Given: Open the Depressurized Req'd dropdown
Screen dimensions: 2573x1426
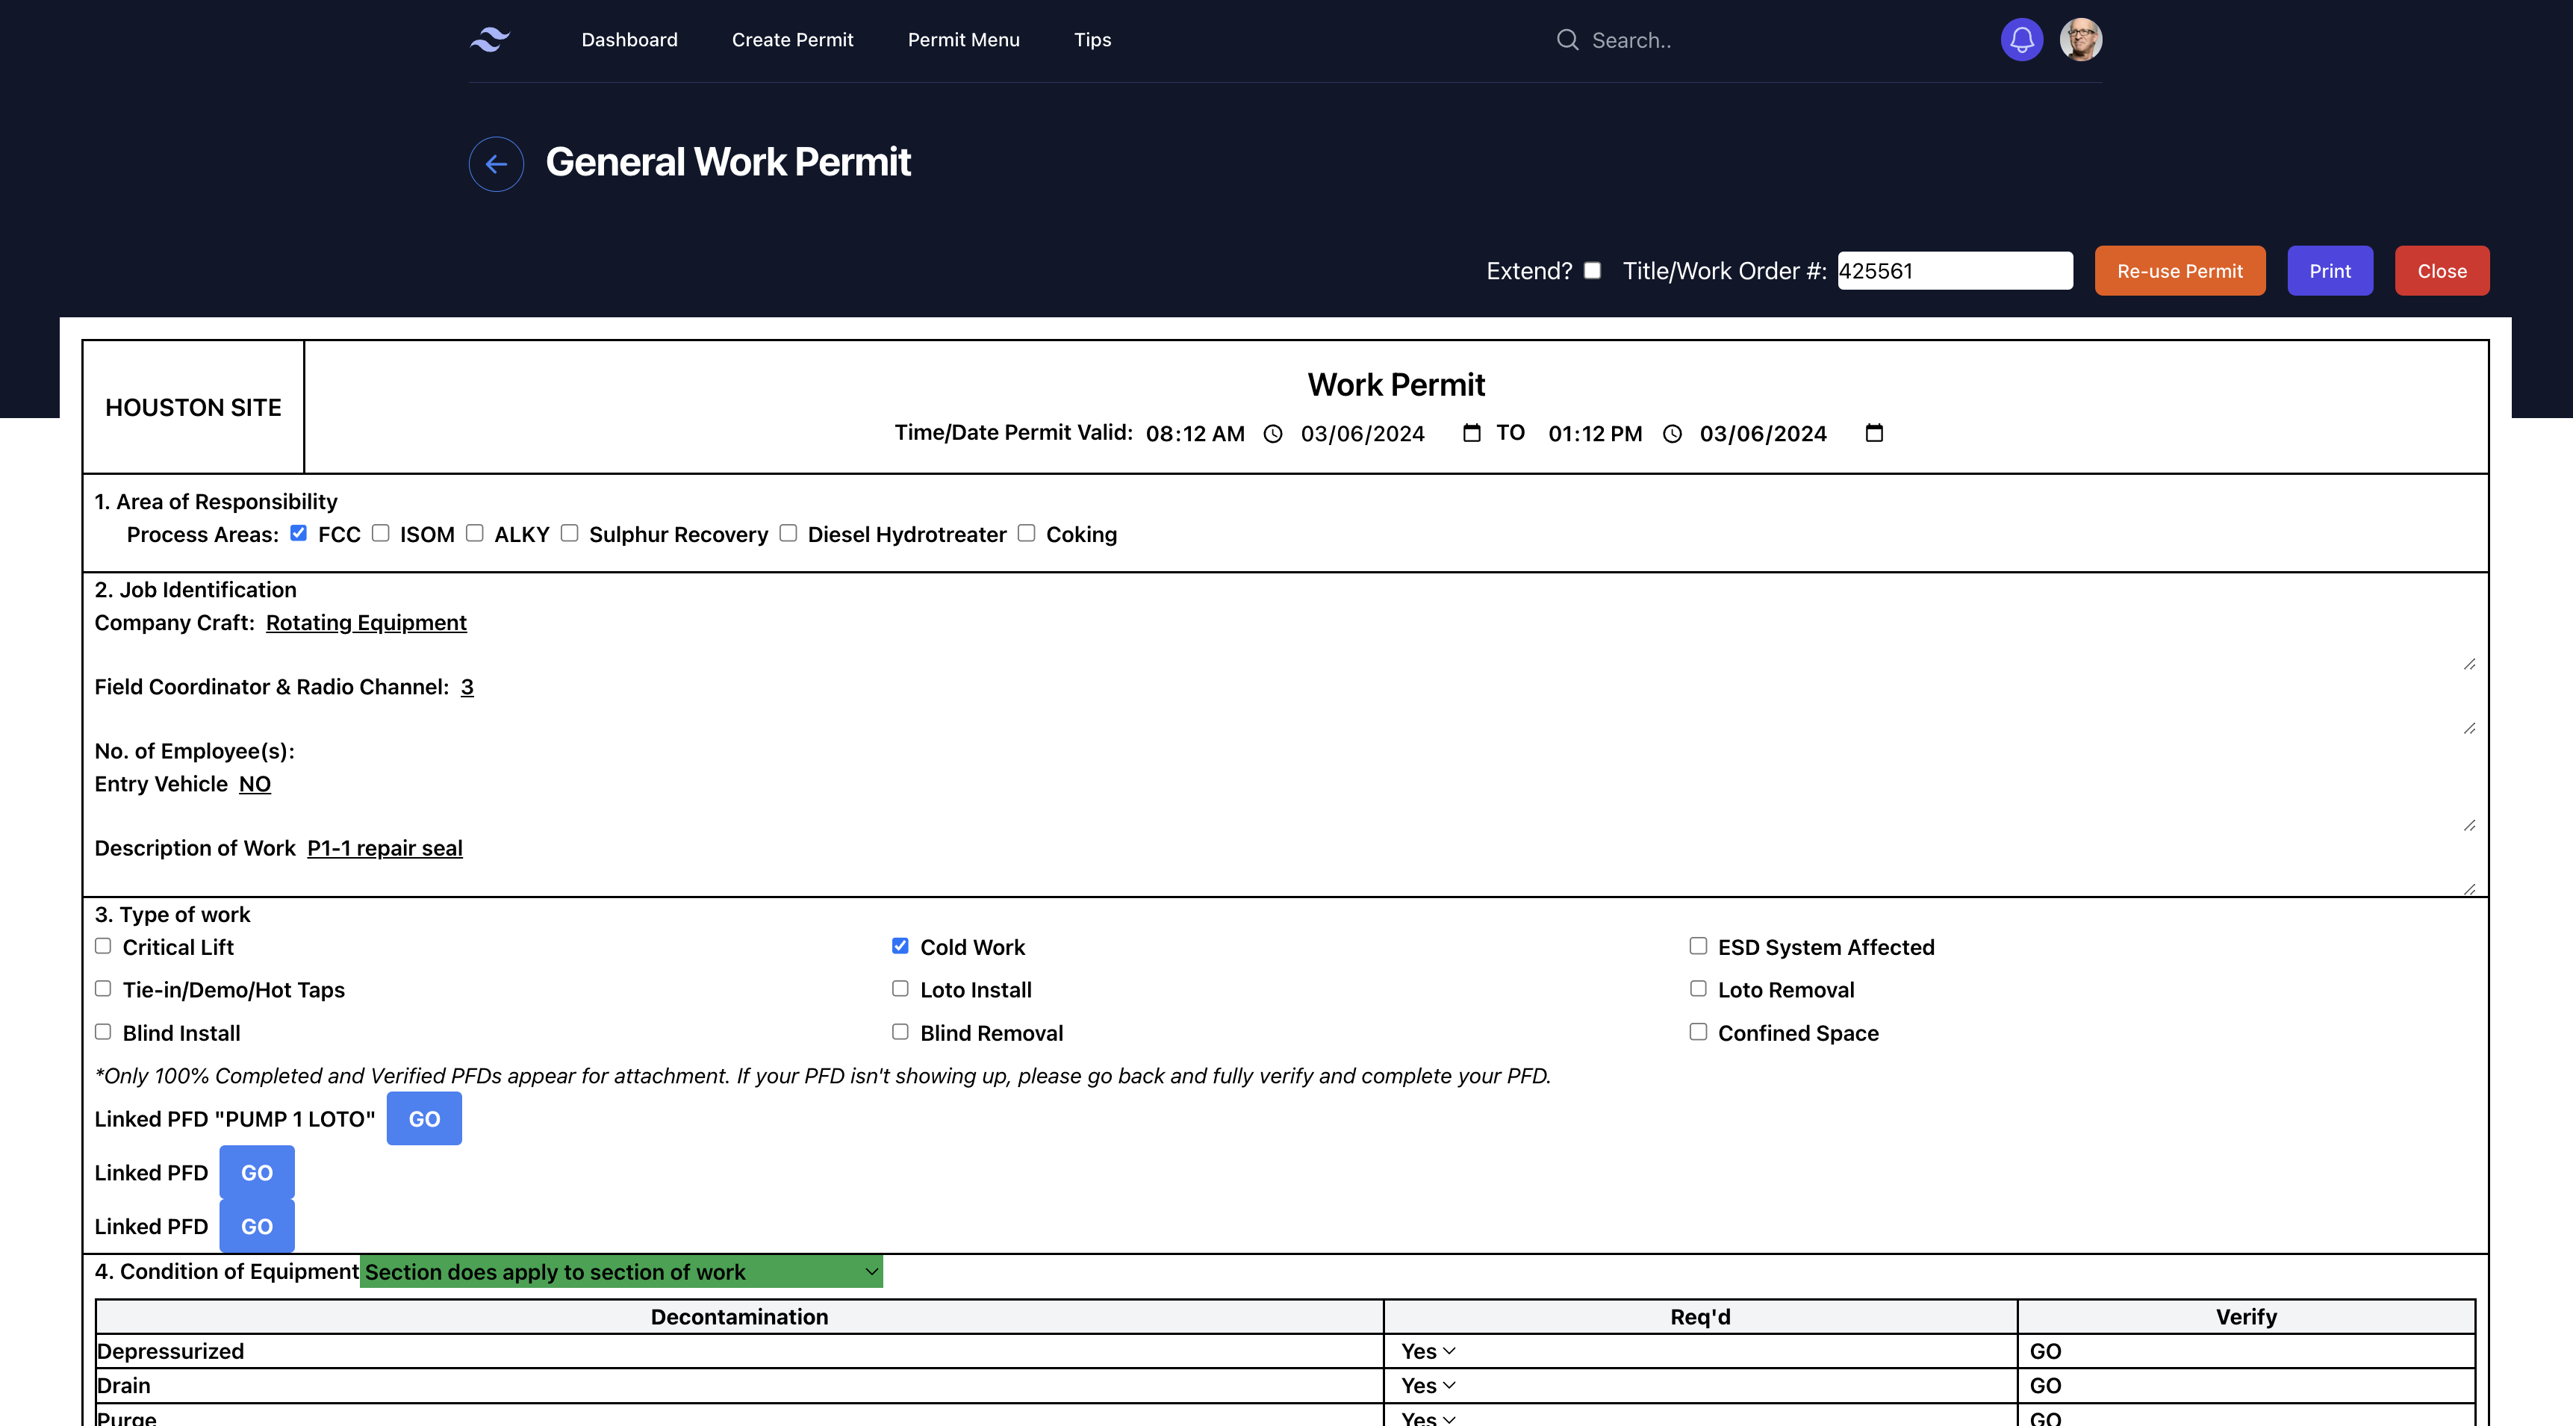Looking at the screenshot, I should pos(1428,1351).
